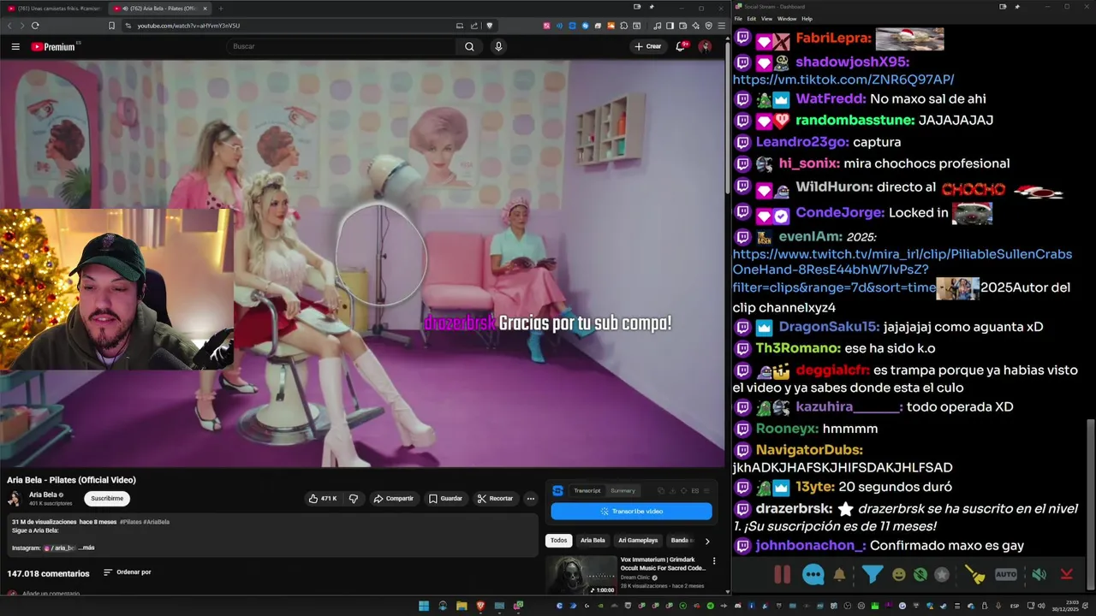Image resolution: width=1096 pixels, height=616 pixels.
Task: Open the File menu in Social Stream
Action: click(738, 18)
